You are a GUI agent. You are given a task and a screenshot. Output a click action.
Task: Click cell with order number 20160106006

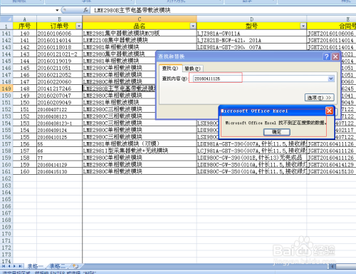[x=60, y=34]
